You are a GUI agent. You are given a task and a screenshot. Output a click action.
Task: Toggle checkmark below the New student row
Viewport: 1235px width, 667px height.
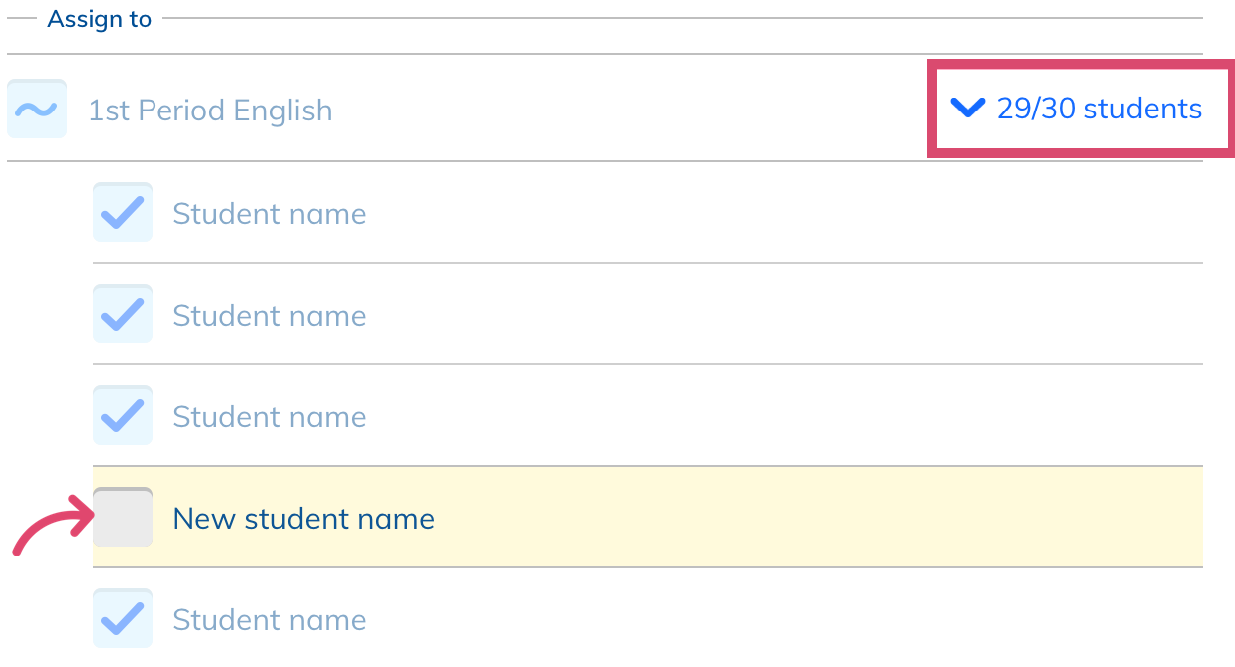tap(123, 618)
